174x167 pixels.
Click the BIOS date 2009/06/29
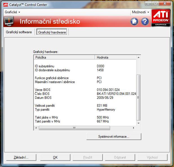(105, 98)
